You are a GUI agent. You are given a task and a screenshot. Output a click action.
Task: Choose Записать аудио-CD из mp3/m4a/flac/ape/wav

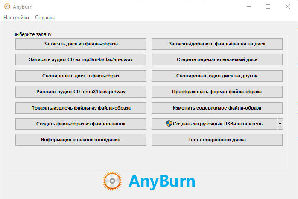[81, 59]
